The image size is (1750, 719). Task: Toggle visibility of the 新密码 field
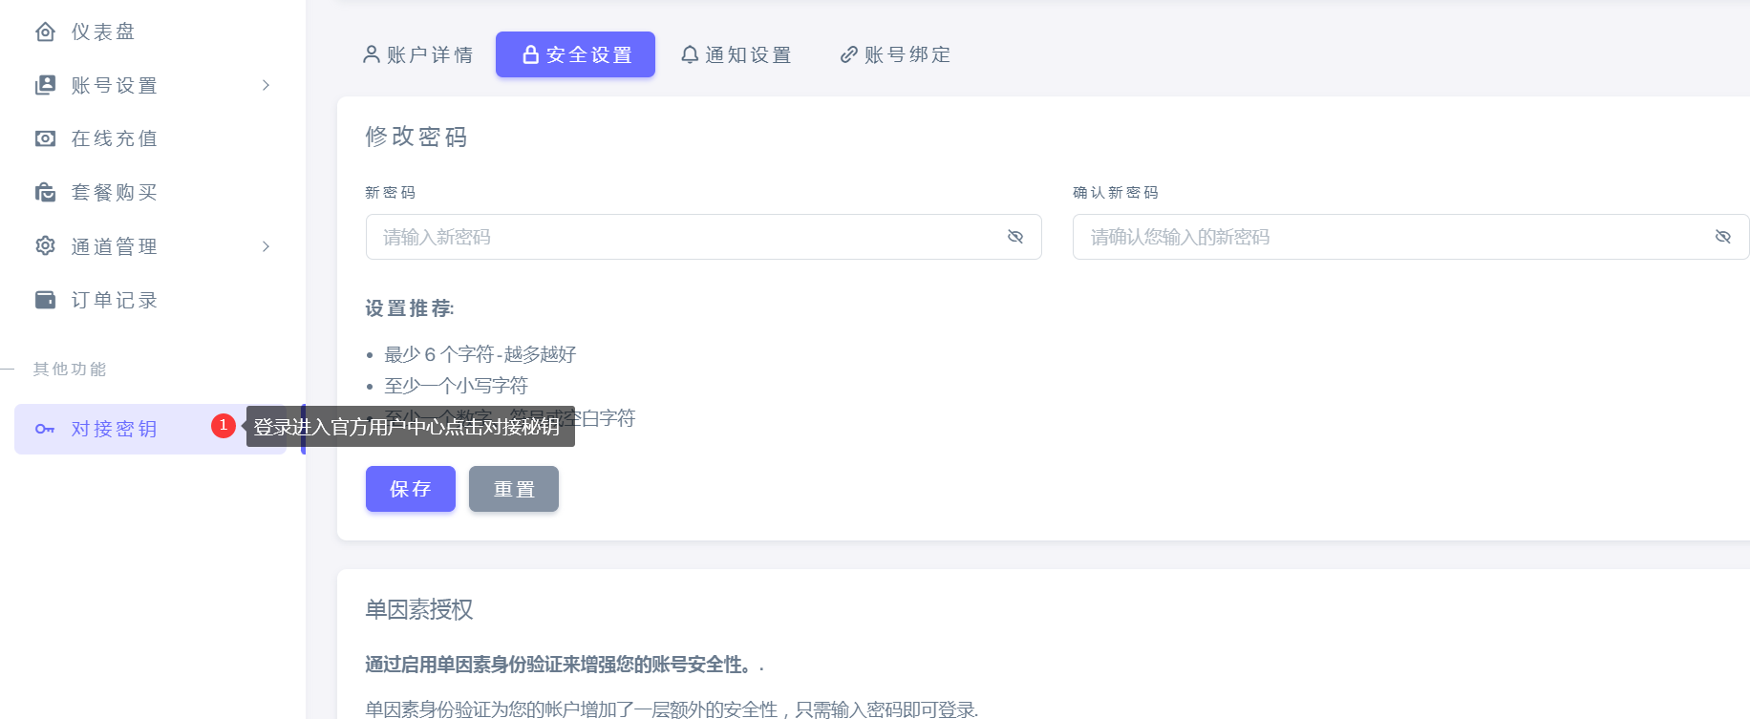coord(1015,237)
